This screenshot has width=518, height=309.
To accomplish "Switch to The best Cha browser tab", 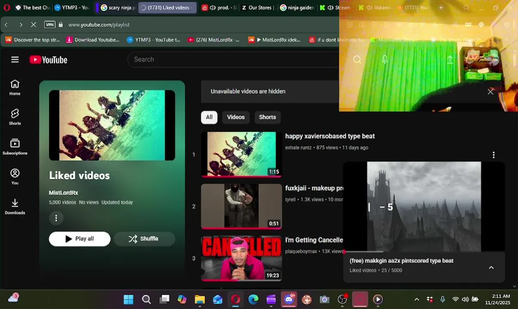I will click(32, 7).
